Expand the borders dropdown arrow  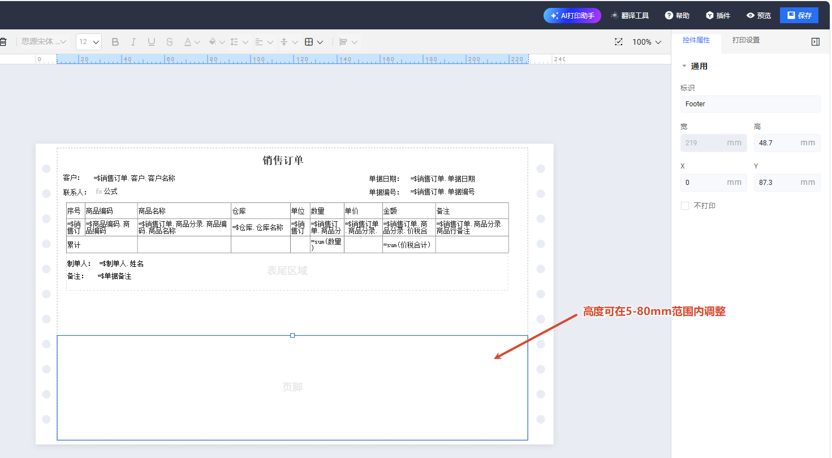click(320, 42)
